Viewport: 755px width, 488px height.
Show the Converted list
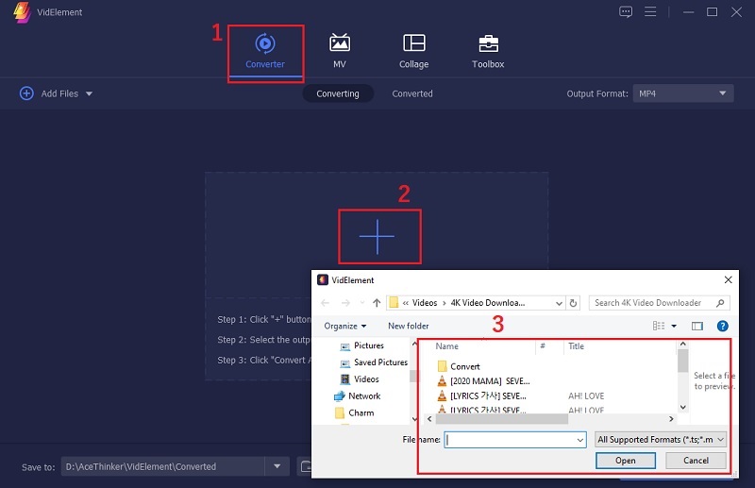tap(412, 93)
